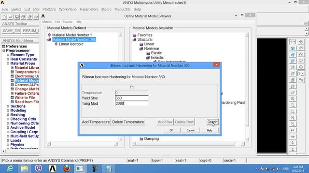Click the Pan Model Down arrow icon
Screen dimensions: 309x173
coord(293,149)
